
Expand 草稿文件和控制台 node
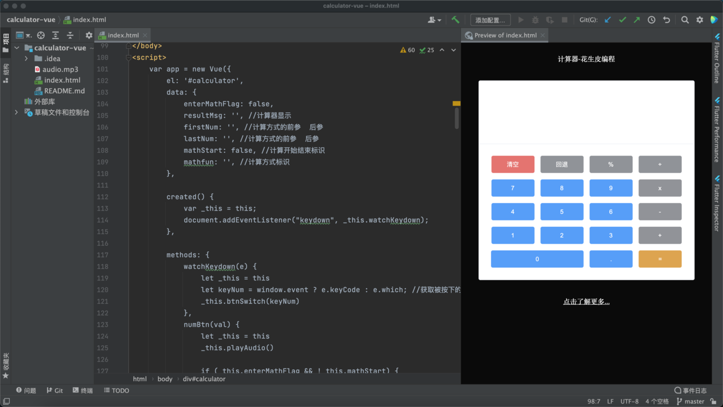tap(17, 112)
